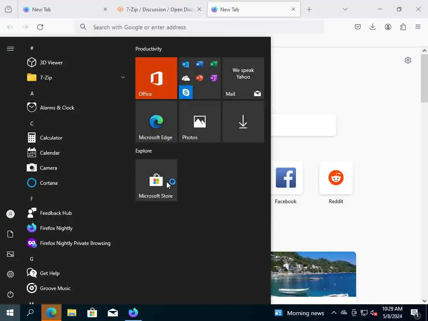Reload the current page
This screenshot has height=321, width=428.
tap(40, 27)
